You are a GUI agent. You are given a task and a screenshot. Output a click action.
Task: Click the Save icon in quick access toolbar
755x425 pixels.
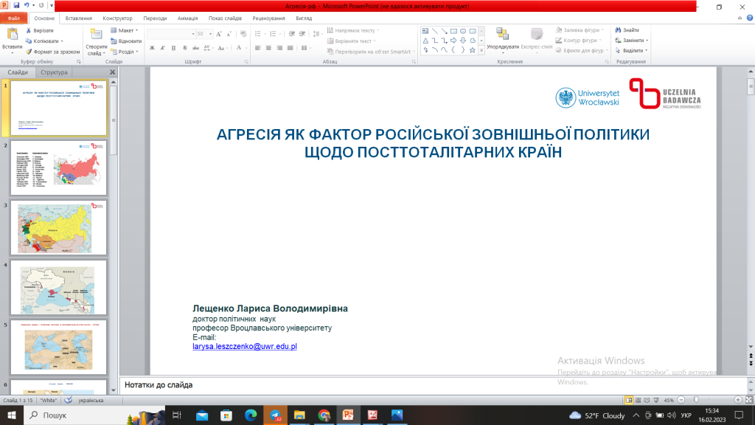(x=16, y=5)
